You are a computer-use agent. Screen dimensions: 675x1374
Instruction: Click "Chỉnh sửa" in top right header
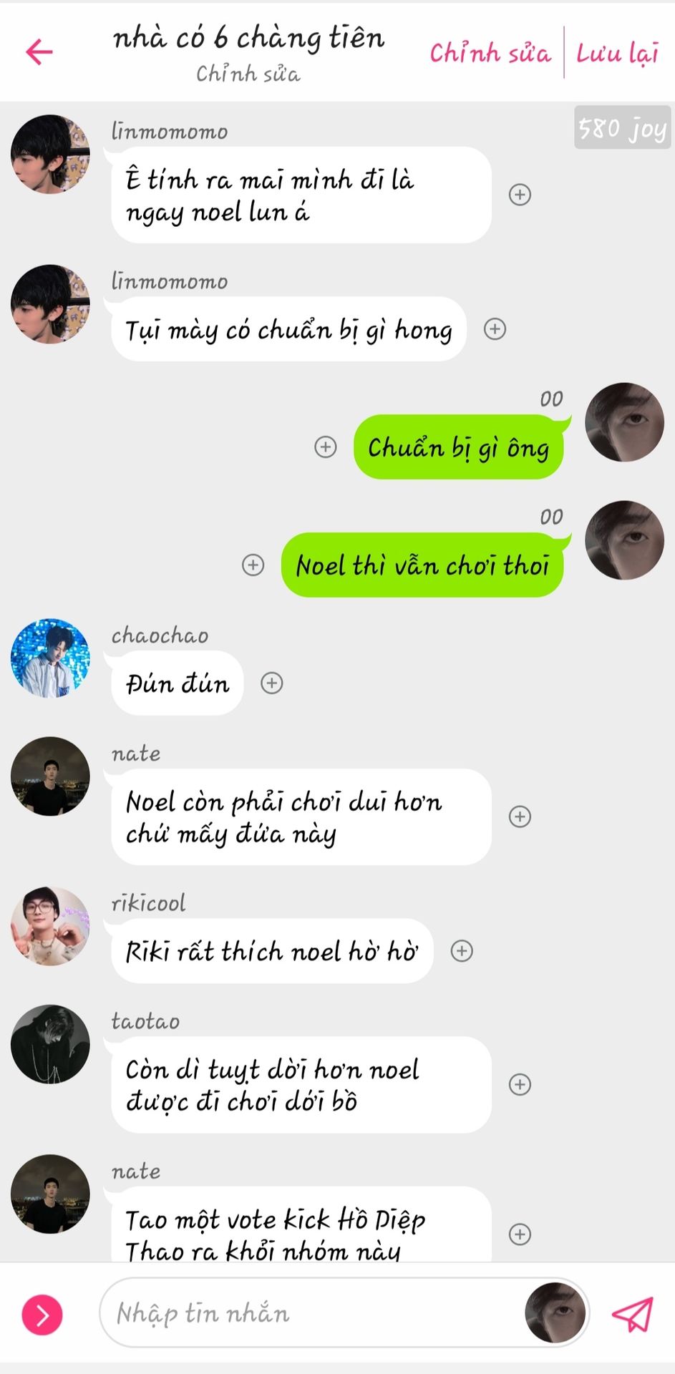490,53
